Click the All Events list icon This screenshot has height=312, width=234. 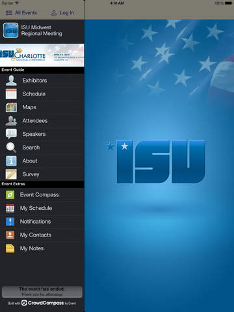(9, 13)
